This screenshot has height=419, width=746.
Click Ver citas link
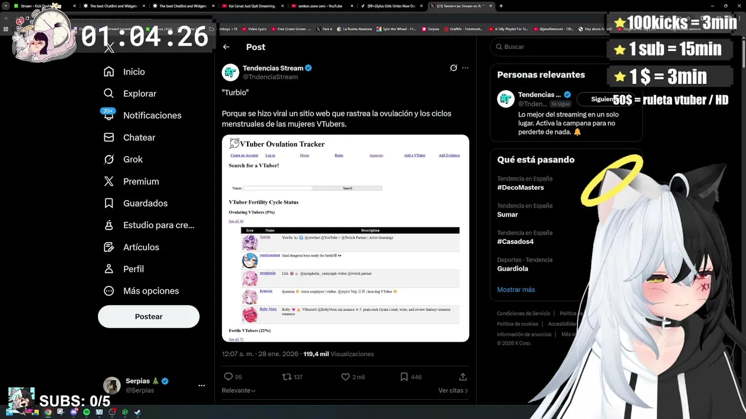(453, 390)
